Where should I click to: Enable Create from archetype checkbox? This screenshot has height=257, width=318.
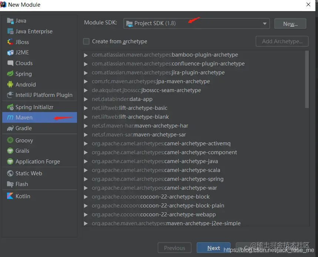click(x=86, y=41)
